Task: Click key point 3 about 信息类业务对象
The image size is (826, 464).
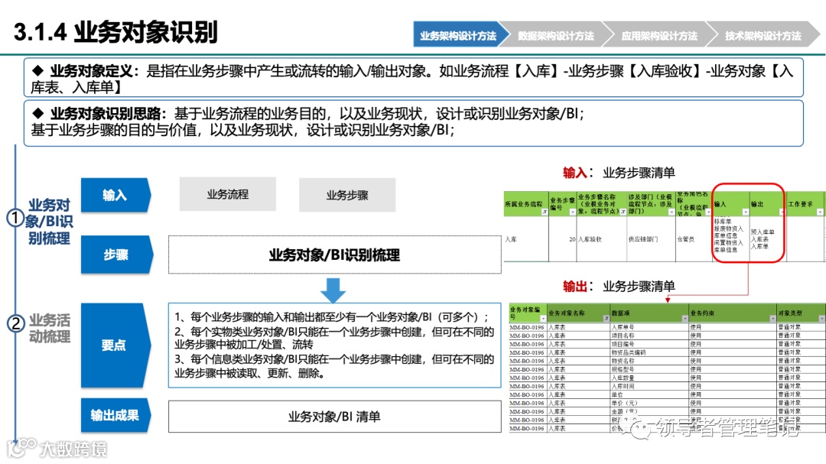Action: click(334, 366)
